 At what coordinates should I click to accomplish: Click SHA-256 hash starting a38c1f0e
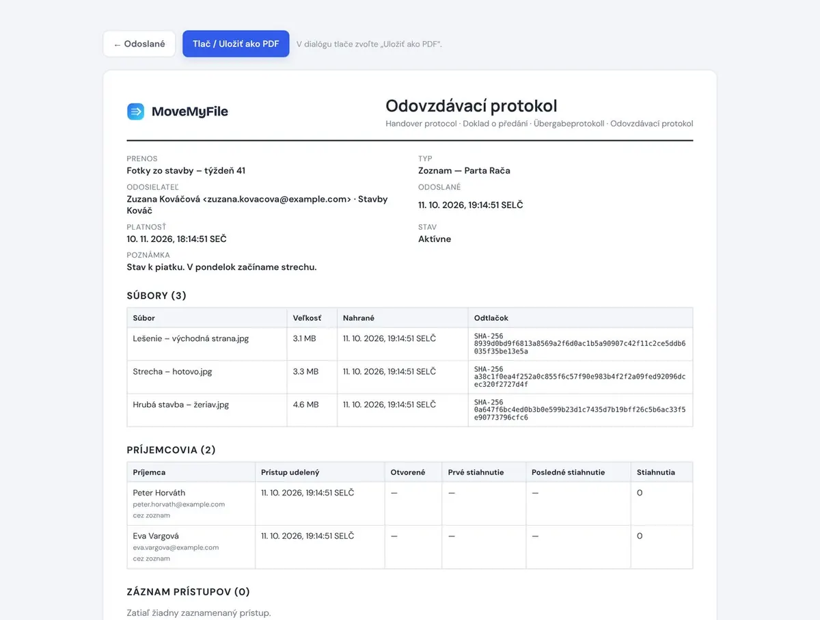coord(579,380)
